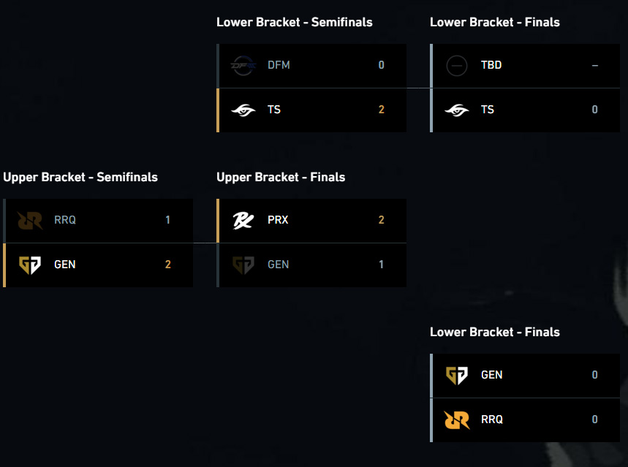Click Paper Rex logo in Upper Bracket Finals
The width and height of the screenshot is (628, 467).
243,220
